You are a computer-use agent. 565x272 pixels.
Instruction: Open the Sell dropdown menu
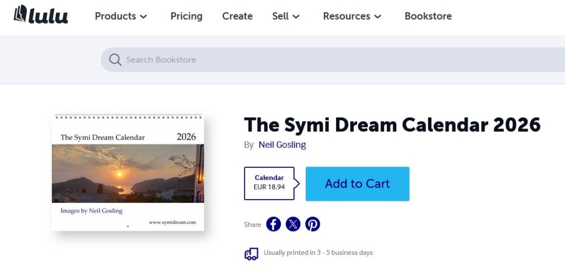[286, 16]
